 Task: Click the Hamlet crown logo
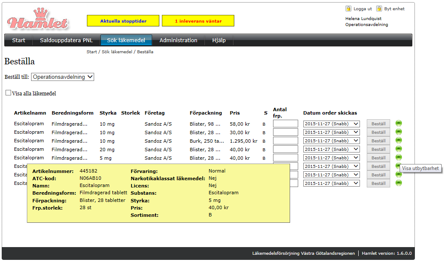(x=37, y=19)
